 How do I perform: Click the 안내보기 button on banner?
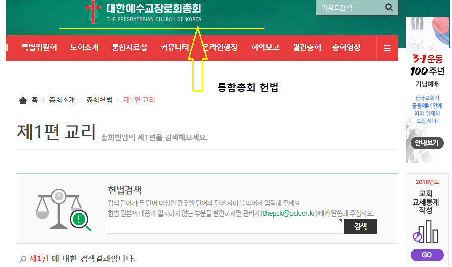[427, 143]
